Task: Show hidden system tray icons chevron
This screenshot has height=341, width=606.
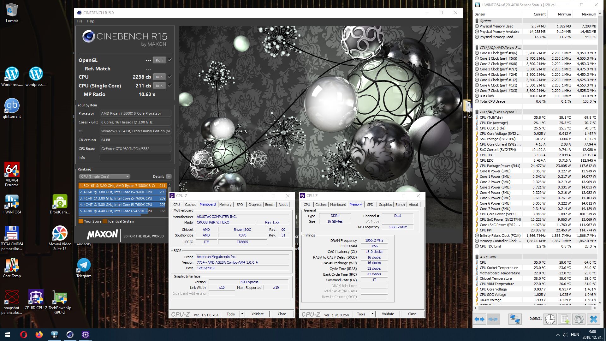Action: [x=558, y=335]
